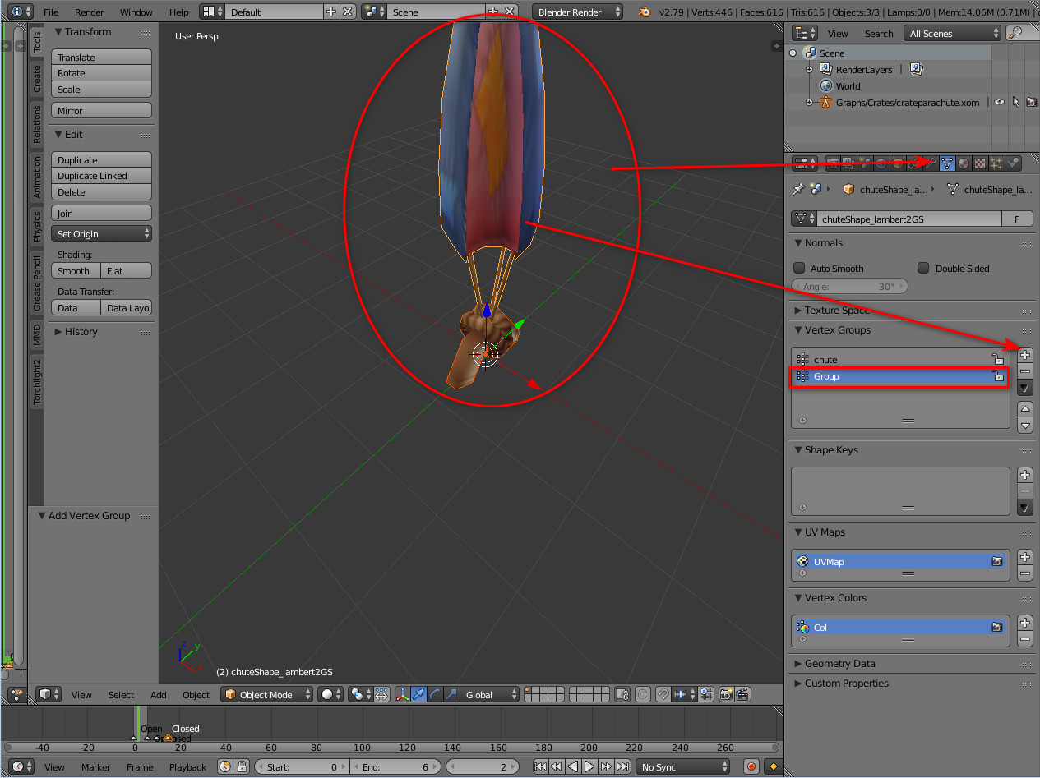Open the File menu
Screen dimensions: 1040x778
pos(51,12)
